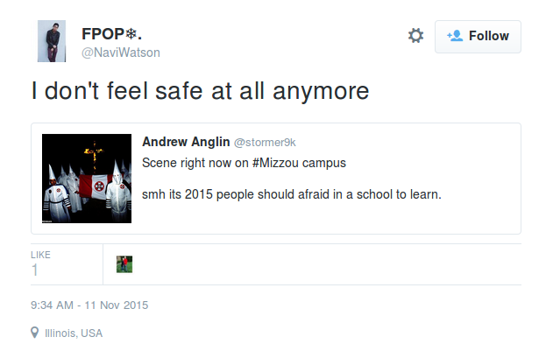Click the Andrew Anglin author name
The image size is (553, 351).
click(x=185, y=142)
